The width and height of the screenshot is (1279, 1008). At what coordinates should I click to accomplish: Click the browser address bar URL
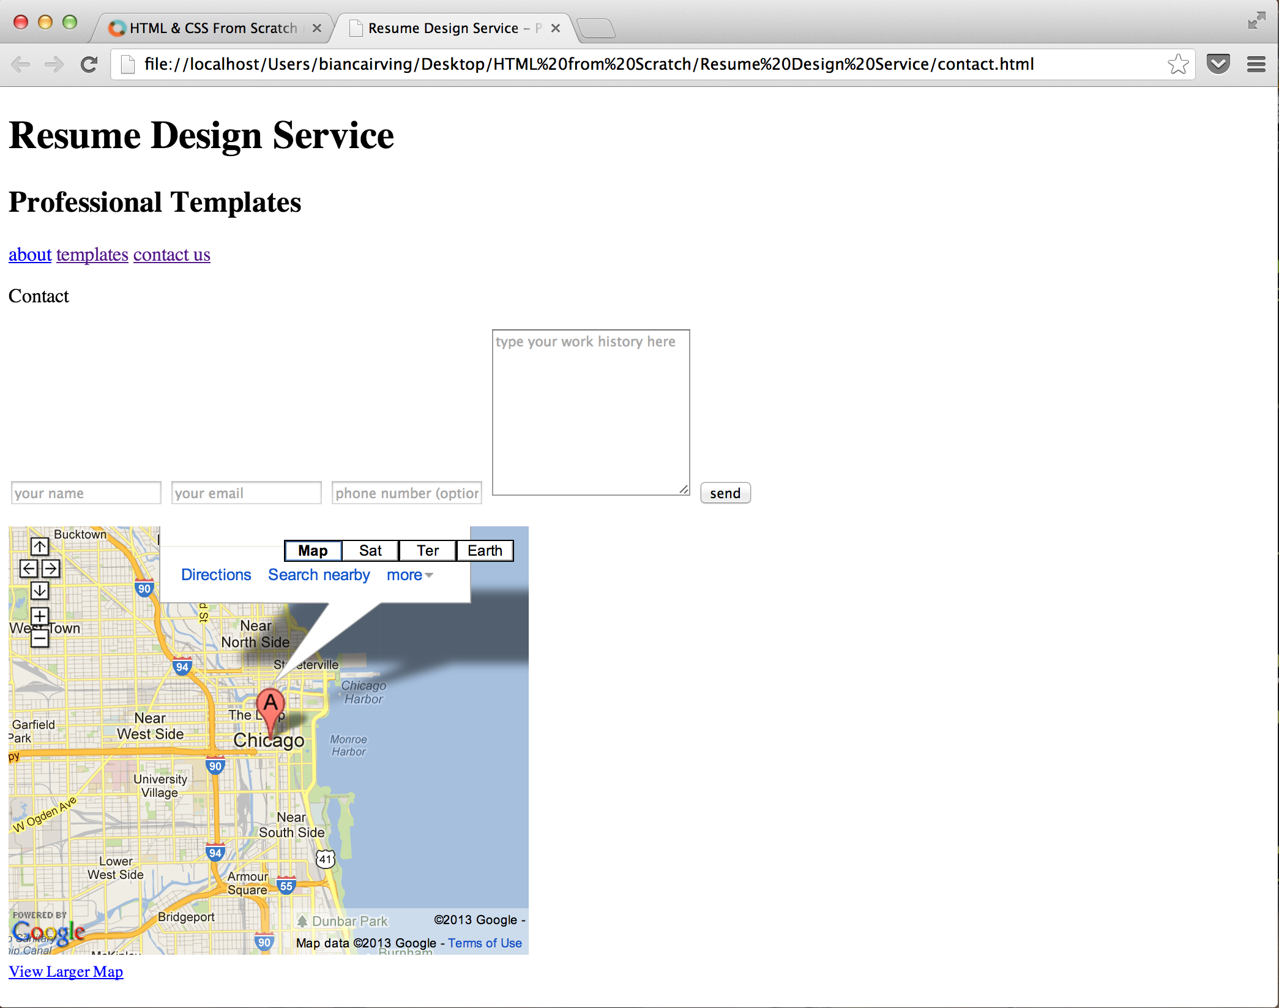[x=589, y=64]
